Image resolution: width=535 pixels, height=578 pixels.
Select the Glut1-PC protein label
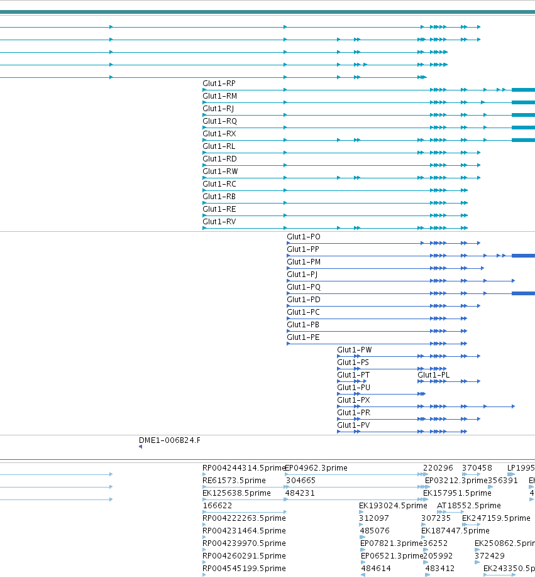[x=303, y=312]
